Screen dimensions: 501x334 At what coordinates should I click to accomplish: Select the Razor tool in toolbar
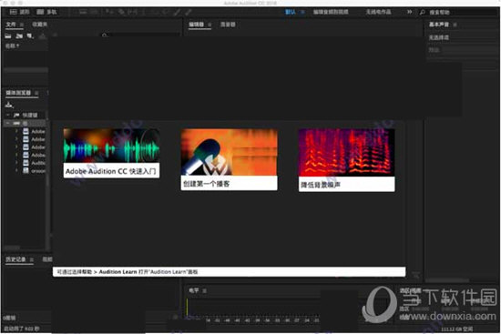(x=121, y=12)
